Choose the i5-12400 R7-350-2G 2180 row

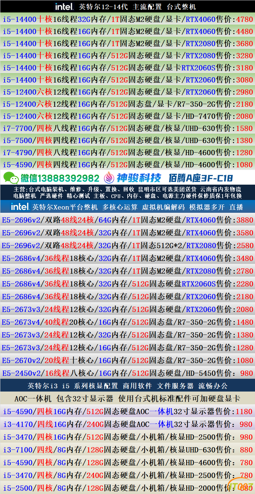point(127,104)
